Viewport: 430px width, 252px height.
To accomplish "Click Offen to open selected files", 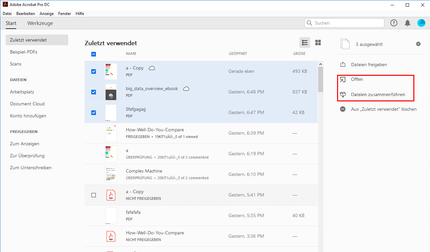I will [357, 79].
